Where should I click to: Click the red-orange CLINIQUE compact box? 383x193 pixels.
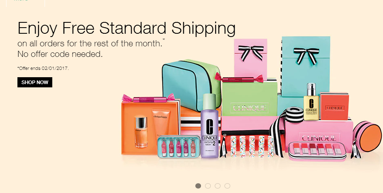[334, 106]
